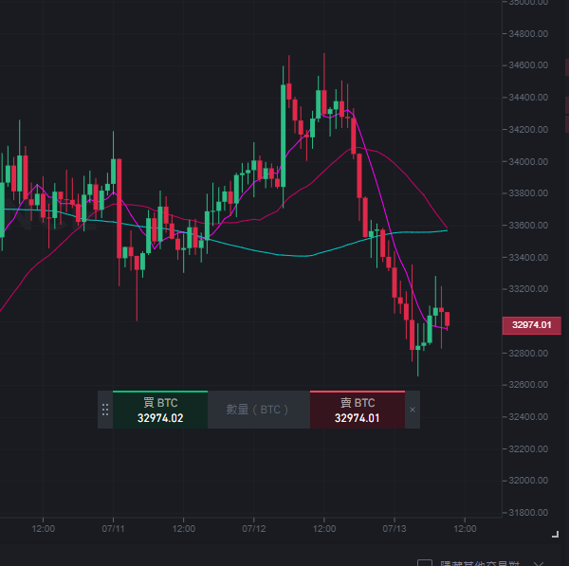Click the 32000.00 price axis label
Screen dimensions: 569x566
pyautogui.click(x=528, y=481)
